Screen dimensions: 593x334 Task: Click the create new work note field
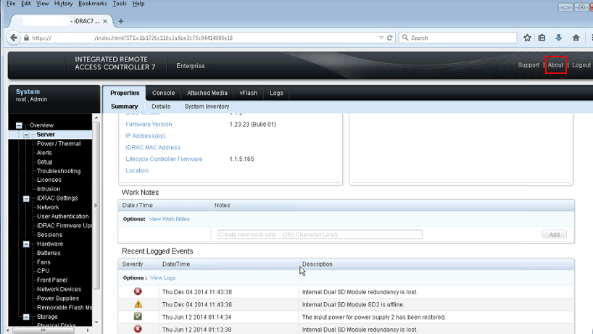tap(320, 235)
